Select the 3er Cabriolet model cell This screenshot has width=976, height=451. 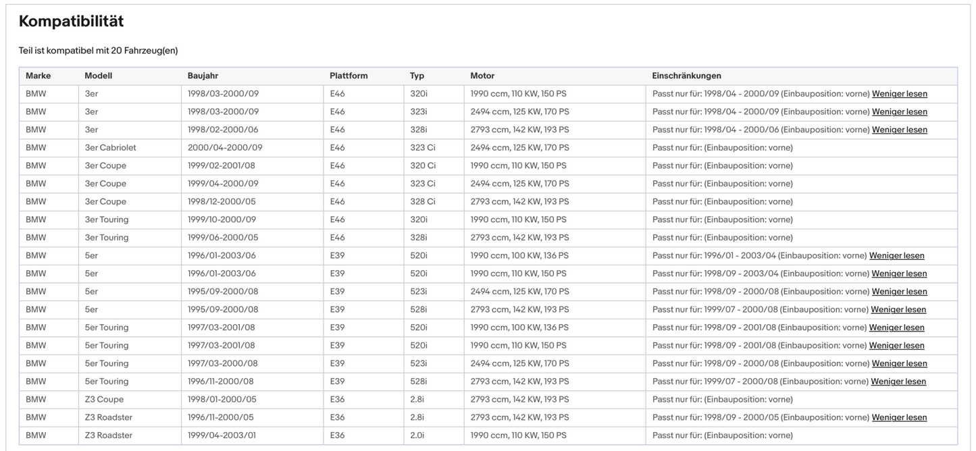(x=110, y=148)
